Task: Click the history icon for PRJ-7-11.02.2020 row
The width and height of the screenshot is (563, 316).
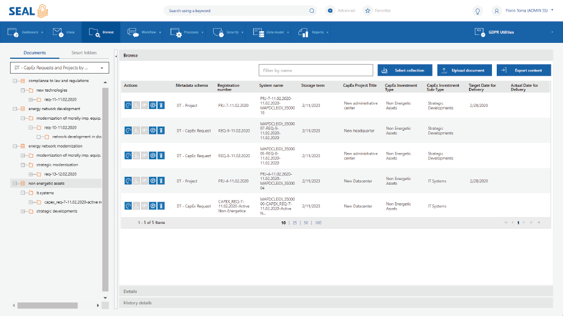Action: [128, 105]
